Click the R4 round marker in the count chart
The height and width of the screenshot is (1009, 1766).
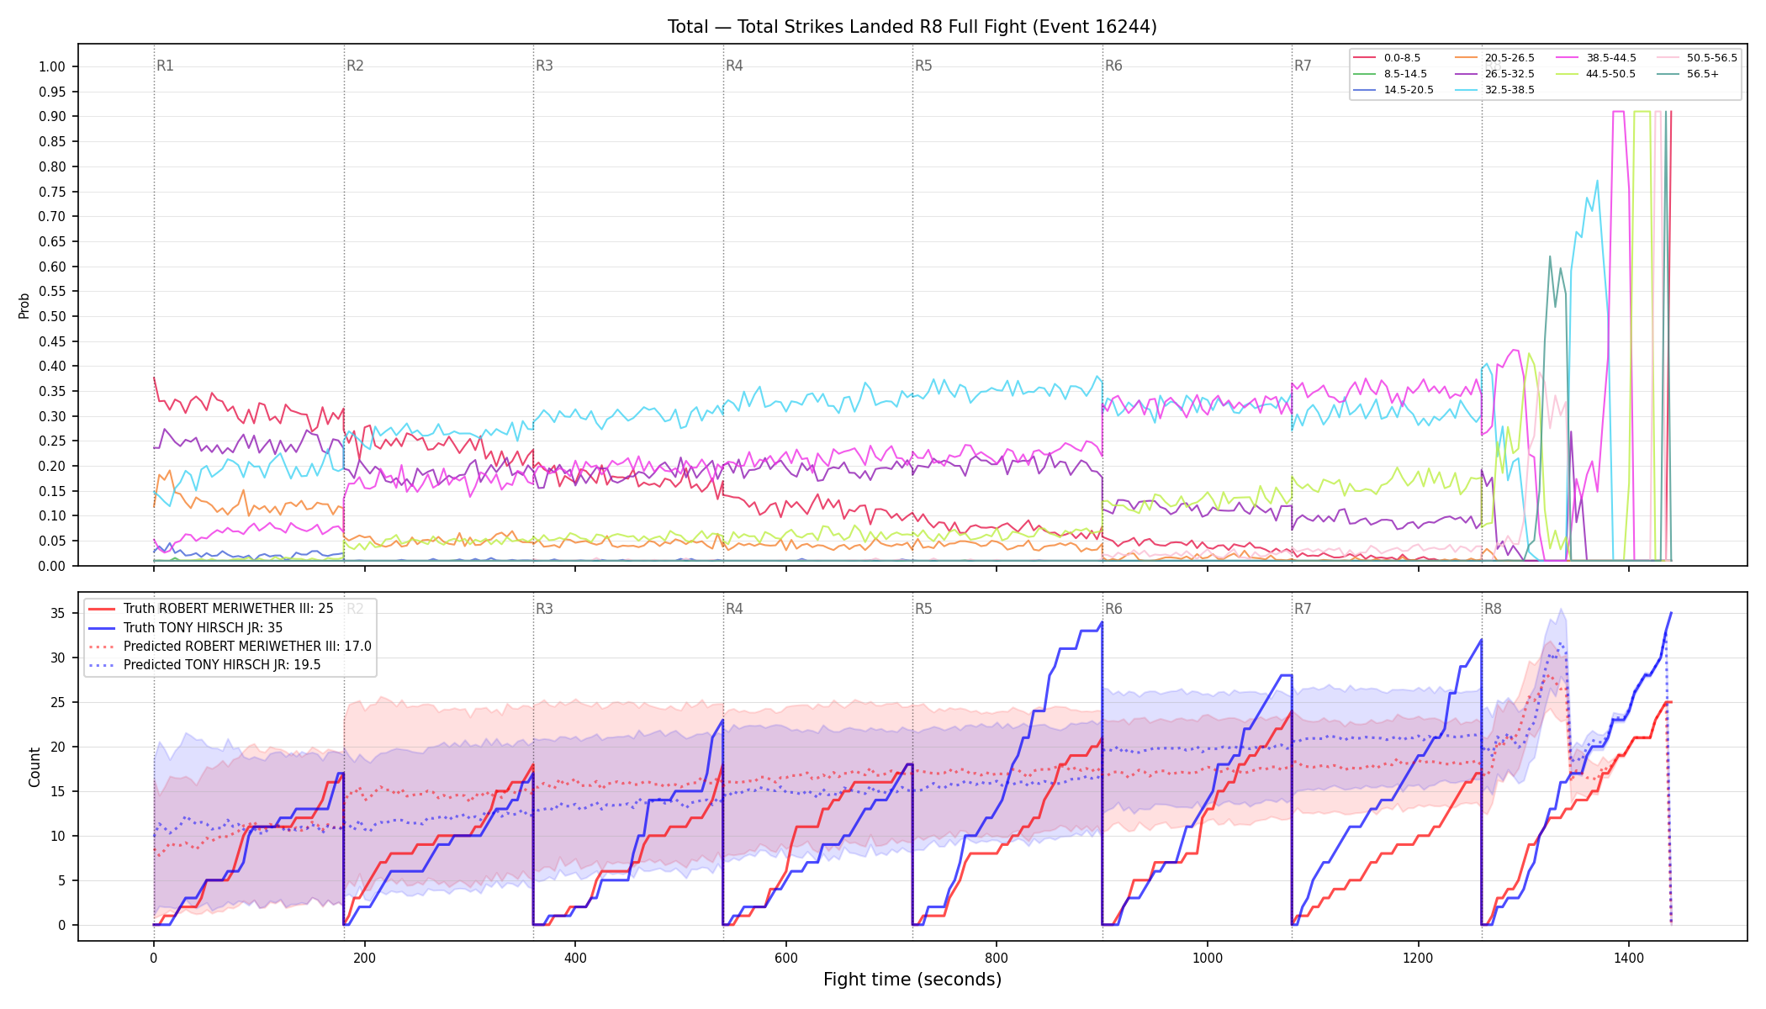(734, 609)
